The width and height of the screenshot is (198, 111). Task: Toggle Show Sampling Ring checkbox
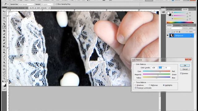coord(56,4)
